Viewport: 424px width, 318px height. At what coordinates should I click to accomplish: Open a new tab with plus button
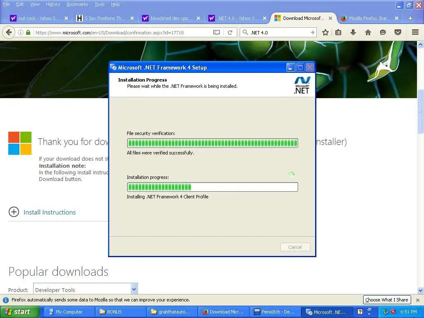click(x=410, y=18)
